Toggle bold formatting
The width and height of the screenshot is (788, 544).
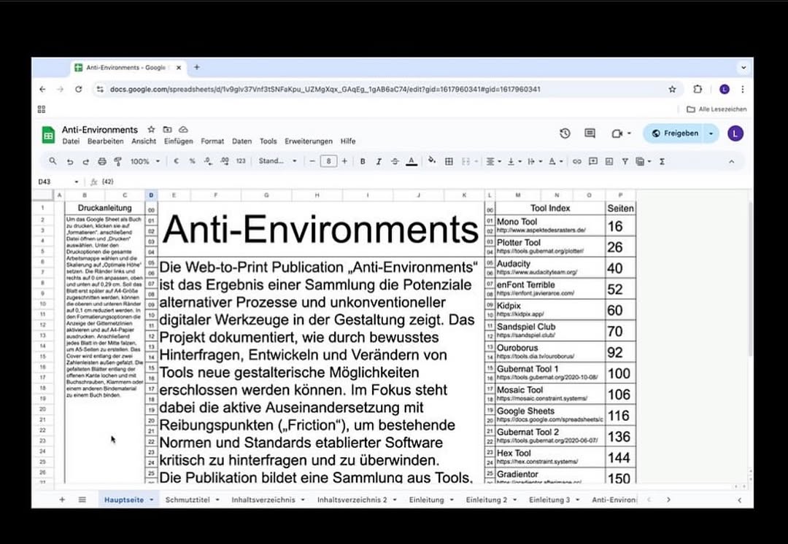[x=363, y=161]
